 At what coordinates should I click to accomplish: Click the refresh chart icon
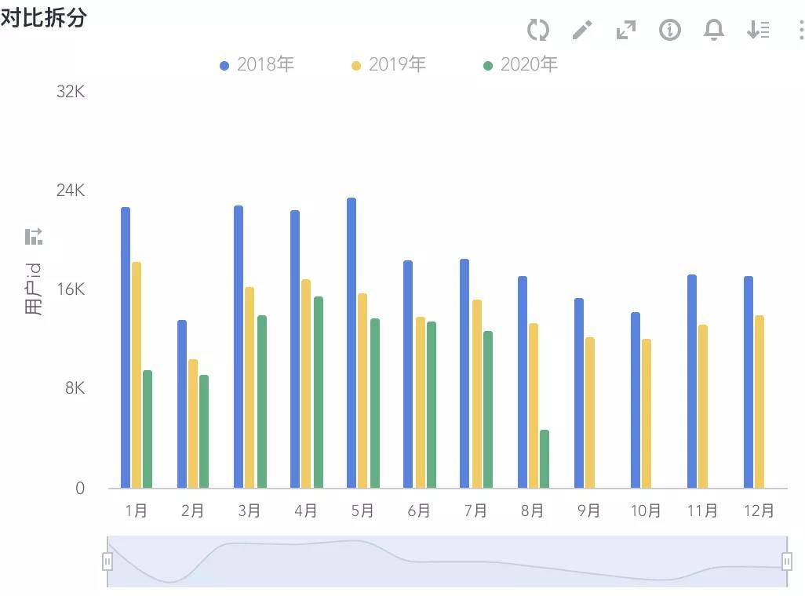[x=538, y=31]
